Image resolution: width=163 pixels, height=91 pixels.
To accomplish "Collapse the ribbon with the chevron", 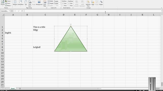I will (x=161, y=8).
